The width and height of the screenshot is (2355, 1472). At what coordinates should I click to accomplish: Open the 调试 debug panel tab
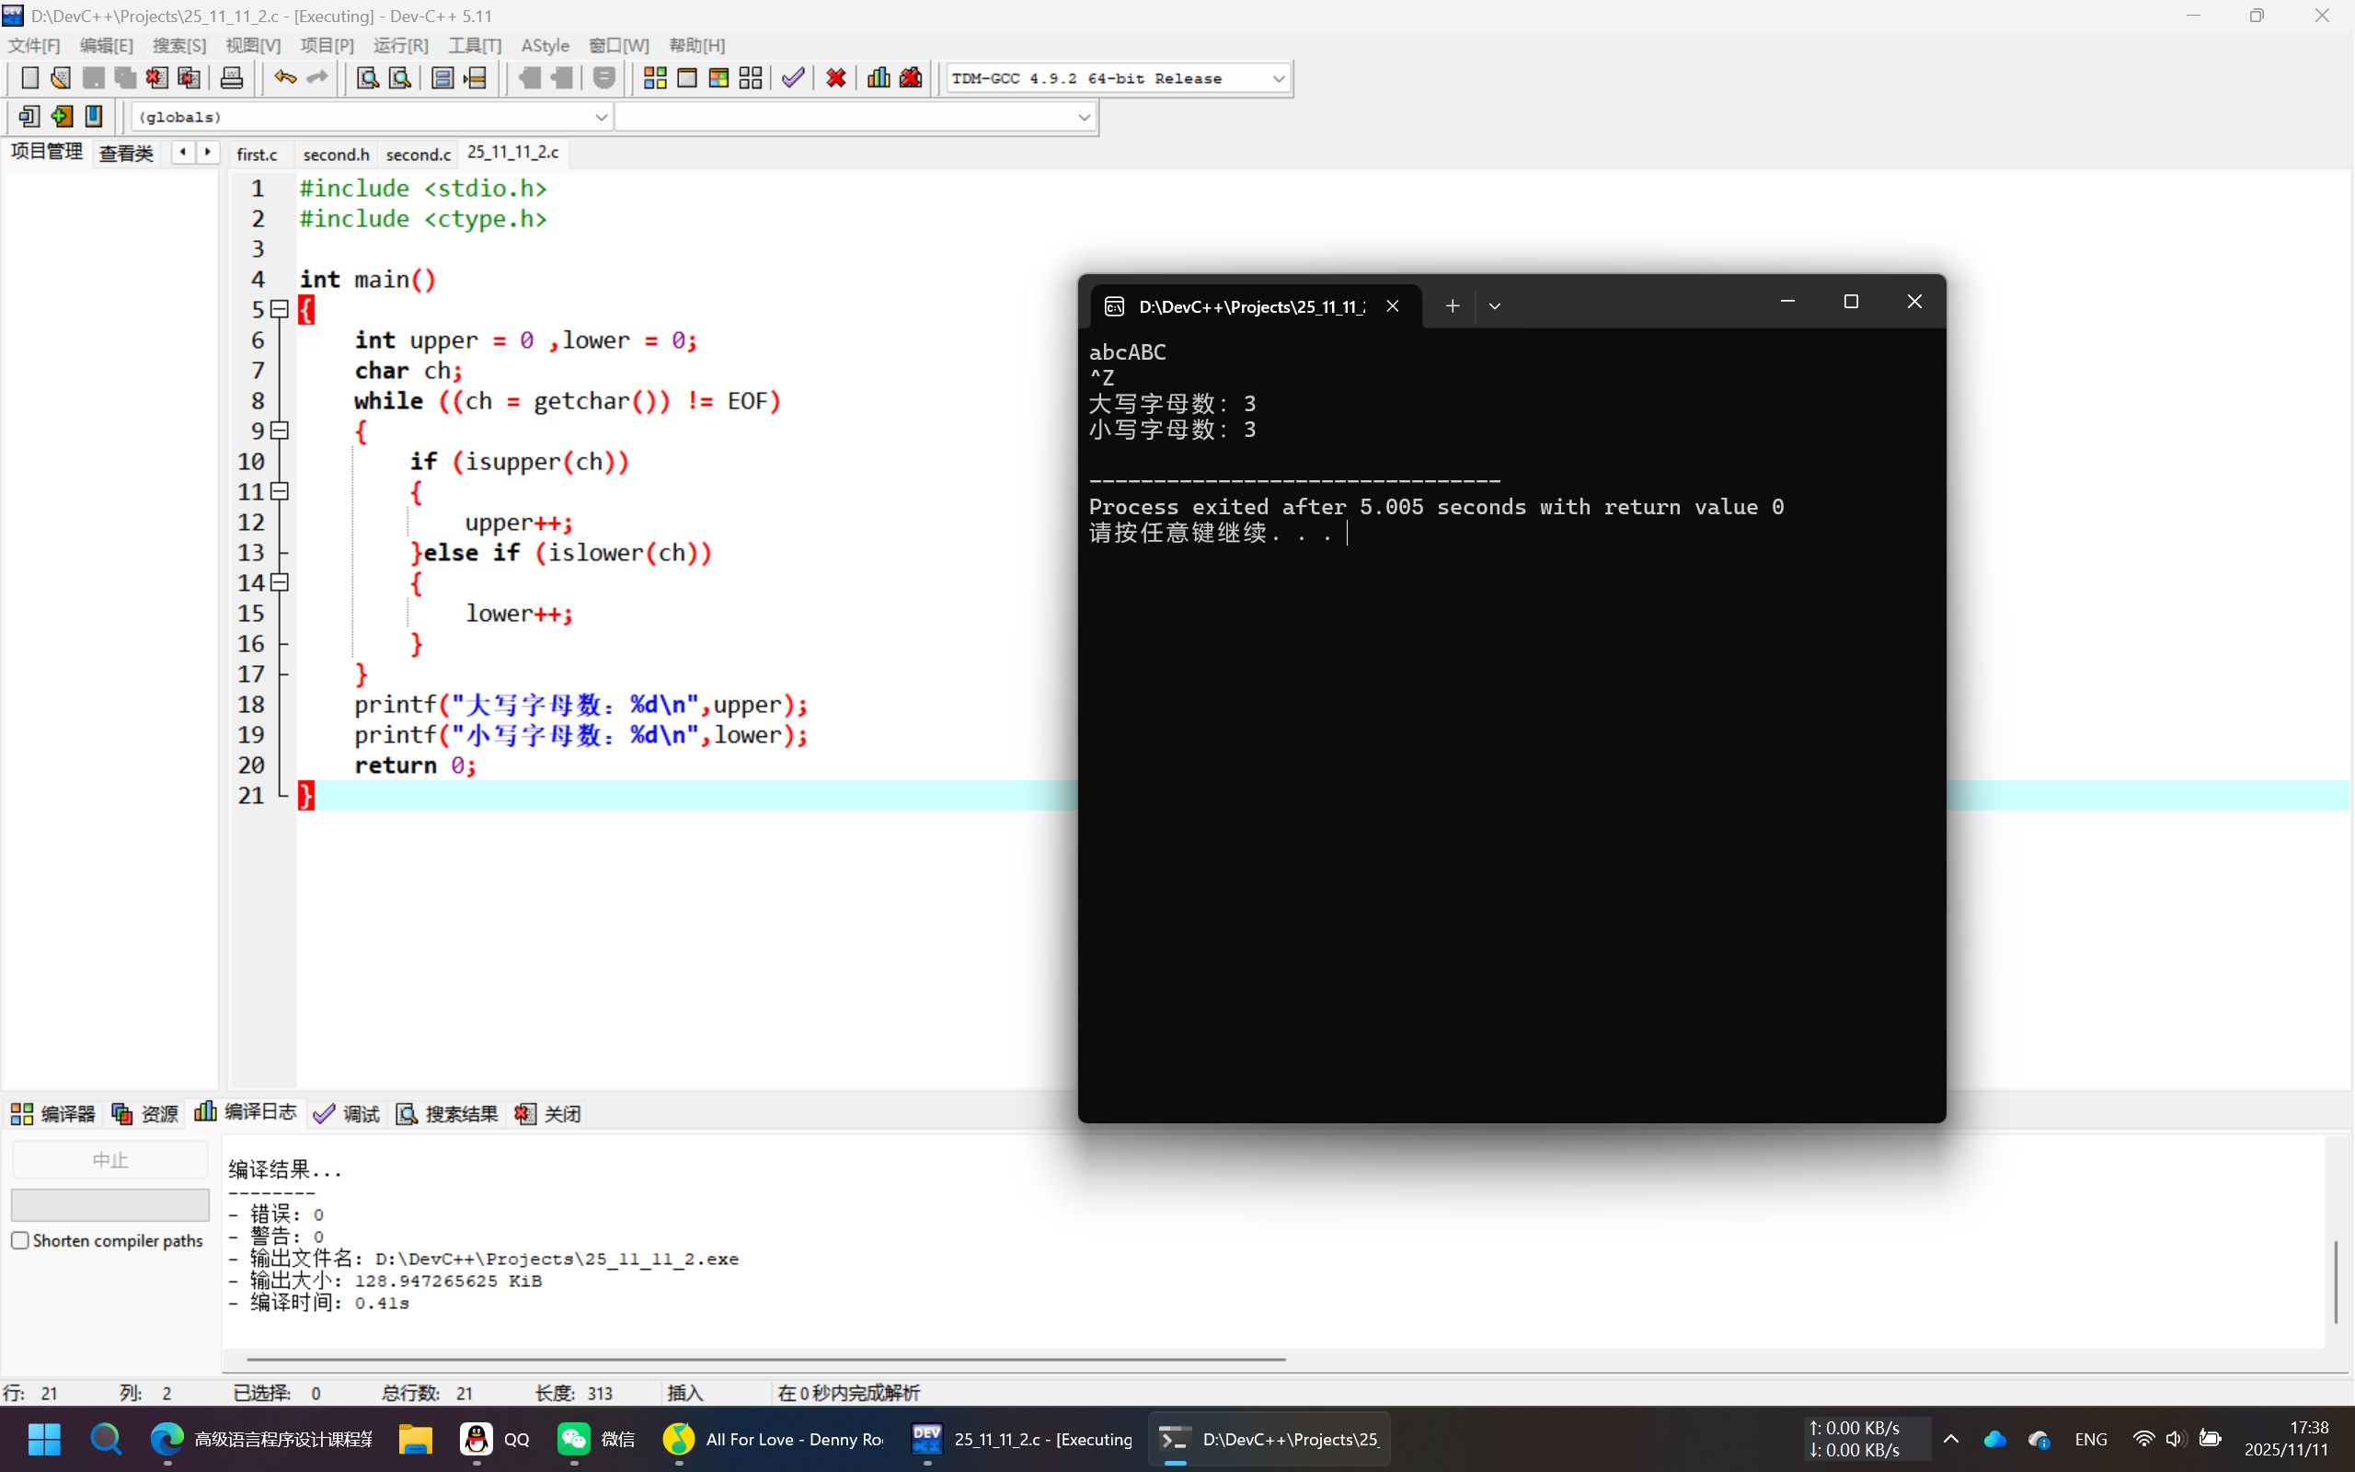(348, 1114)
